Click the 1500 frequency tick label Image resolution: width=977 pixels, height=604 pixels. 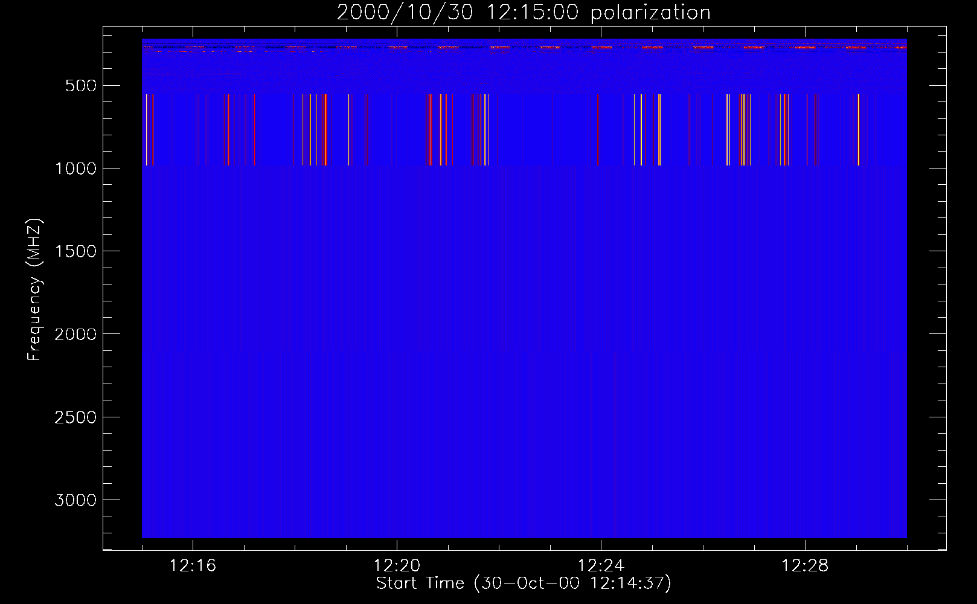click(75, 251)
